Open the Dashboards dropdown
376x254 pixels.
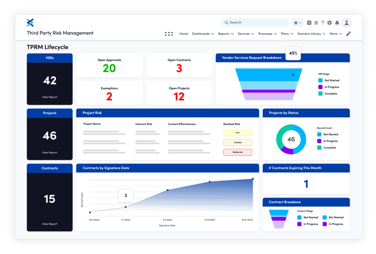click(203, 33)
